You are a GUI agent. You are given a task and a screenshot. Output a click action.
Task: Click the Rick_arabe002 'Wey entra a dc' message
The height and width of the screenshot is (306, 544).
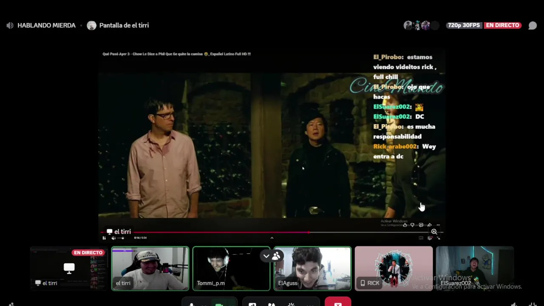tap(405, 151)
